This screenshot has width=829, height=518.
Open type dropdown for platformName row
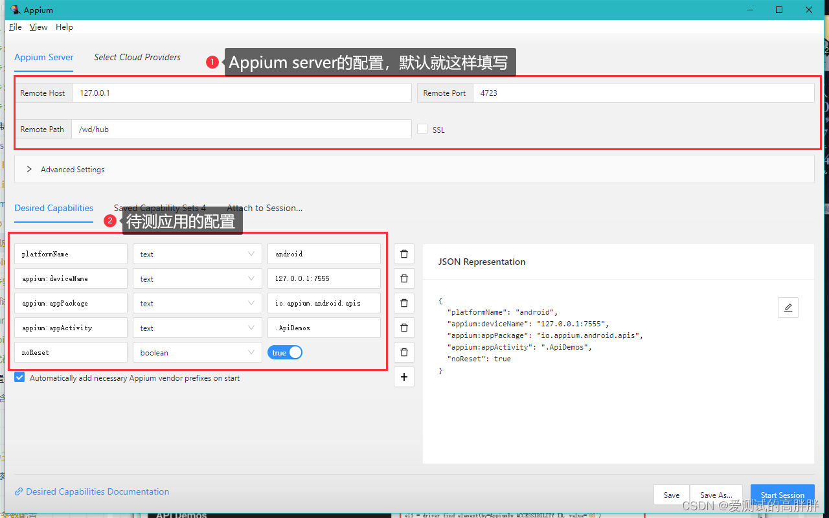tap(197, 254)
